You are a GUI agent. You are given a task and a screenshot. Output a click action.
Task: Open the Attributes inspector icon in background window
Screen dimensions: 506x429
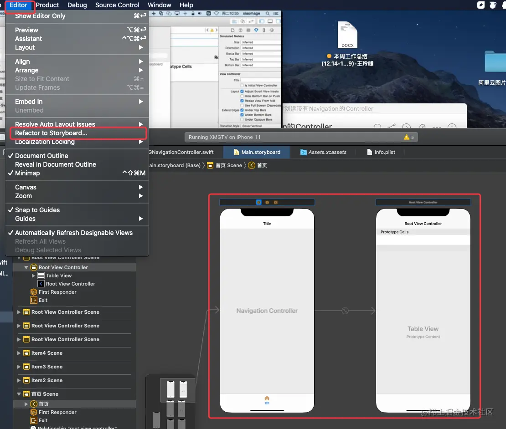(256, 30)
